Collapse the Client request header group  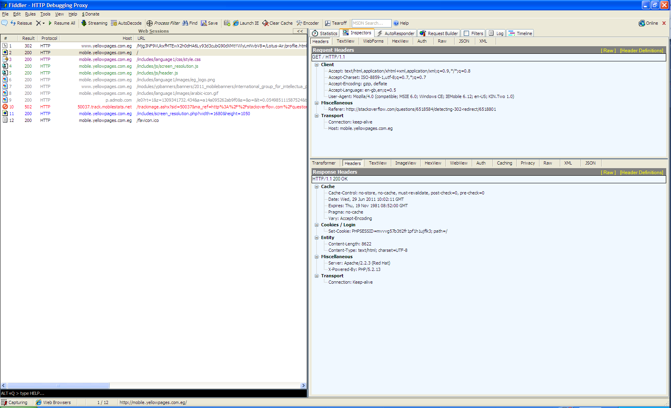point(317,65)
